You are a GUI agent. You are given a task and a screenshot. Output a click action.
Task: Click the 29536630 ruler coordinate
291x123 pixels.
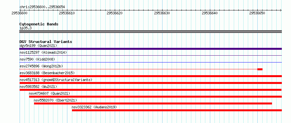coord(162,13)
